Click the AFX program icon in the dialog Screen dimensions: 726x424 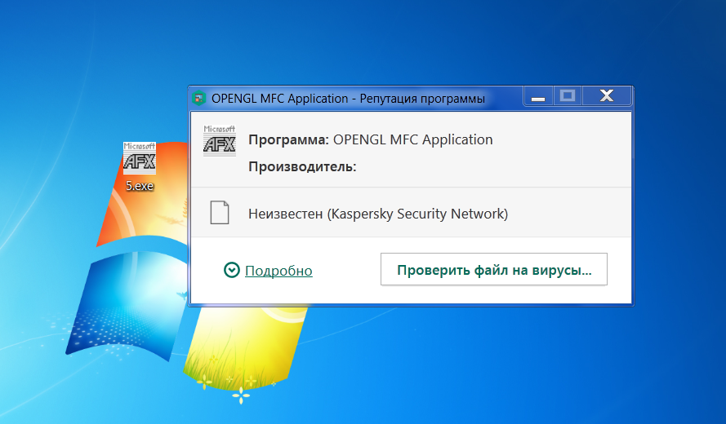(x=219, y=141)
